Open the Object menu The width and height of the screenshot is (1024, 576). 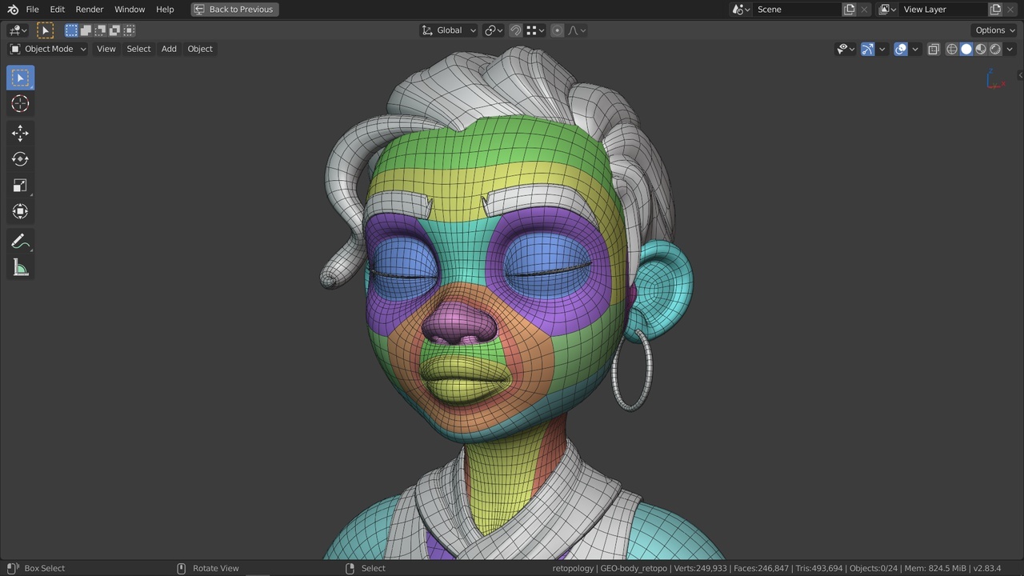coord(200,49)
